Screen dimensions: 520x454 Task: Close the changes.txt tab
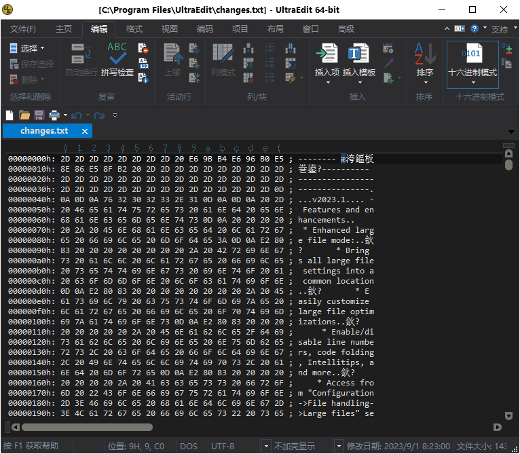[85, 132]
